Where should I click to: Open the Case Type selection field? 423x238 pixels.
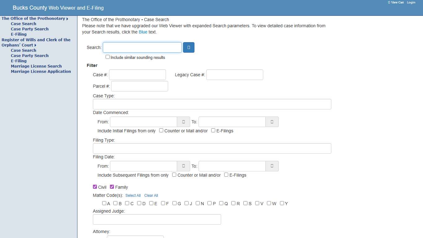pyautogui.click(x=212, y=104)
